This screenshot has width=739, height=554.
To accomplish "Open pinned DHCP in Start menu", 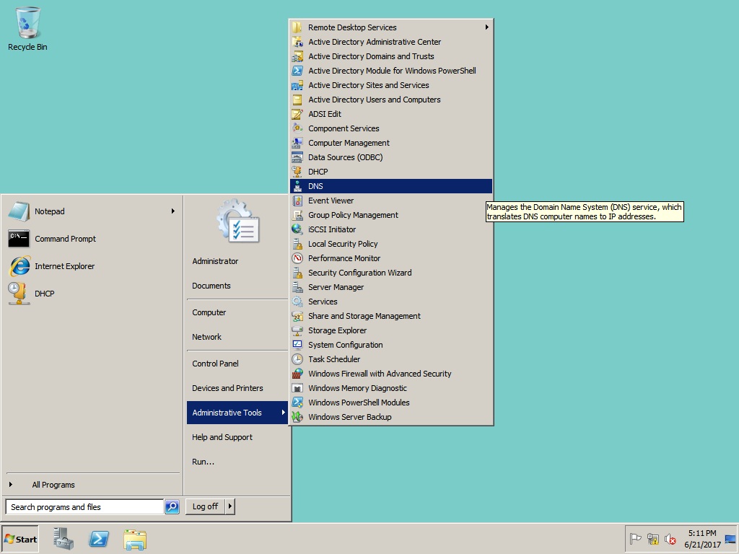I will pos(93,294).
